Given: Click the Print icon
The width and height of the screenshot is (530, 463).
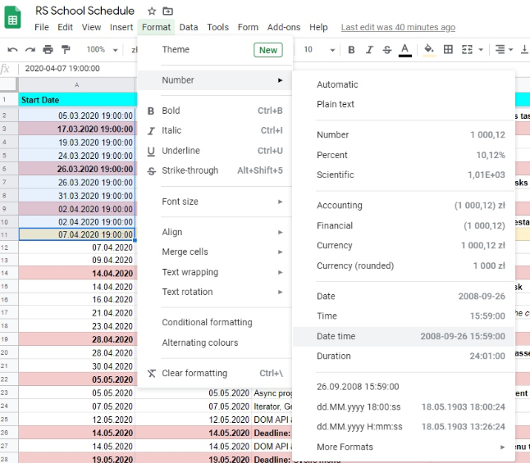Looking at the screenshot, I should tap(48, 50).
